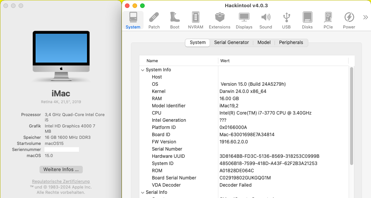Screen dimensions: 371x198
Task: Select the Host row
Action: [245, 77]
